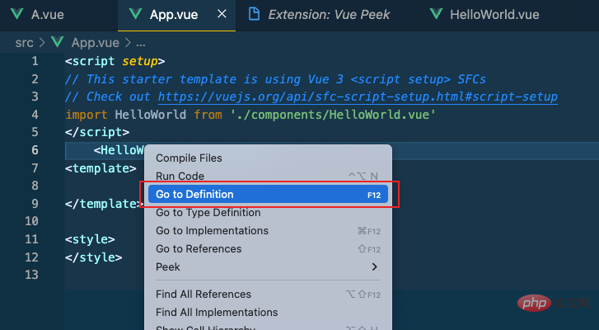Screen dimensions: 599x330
Task: Click line number 11 in the gutter
Action: click(32, 239)
